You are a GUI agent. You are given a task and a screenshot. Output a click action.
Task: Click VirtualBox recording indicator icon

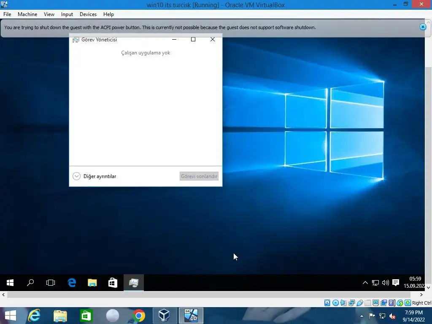point(384,303)
